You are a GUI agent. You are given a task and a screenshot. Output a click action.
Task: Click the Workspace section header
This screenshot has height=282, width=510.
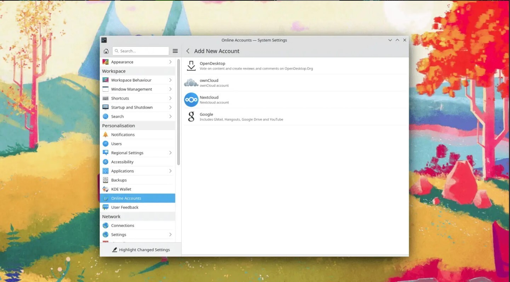[138, 71]
